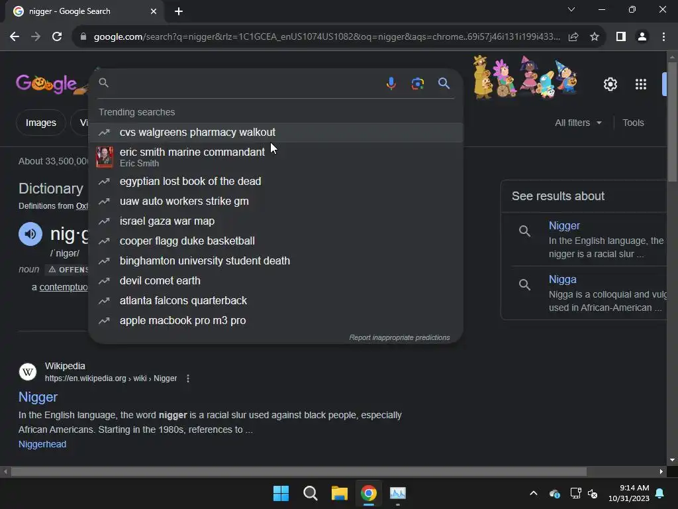Screen dimensions: 678x509
Task: Click Chrome icon in the taskbar
Action: tap(369, 493)
